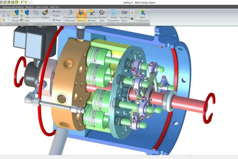
Task: Open the Equation Editor
Action: [x=124, y=16]
